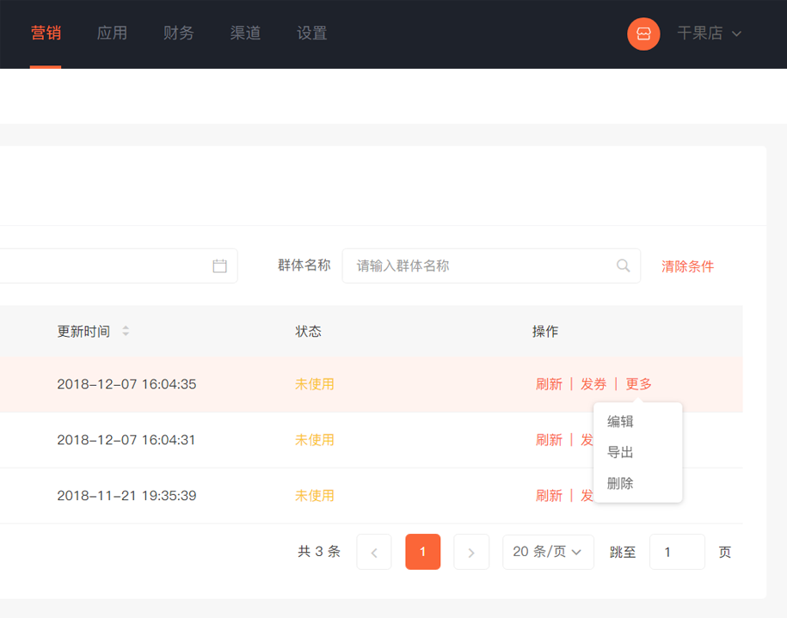Go to next page arrow

[x=471, y=552]
